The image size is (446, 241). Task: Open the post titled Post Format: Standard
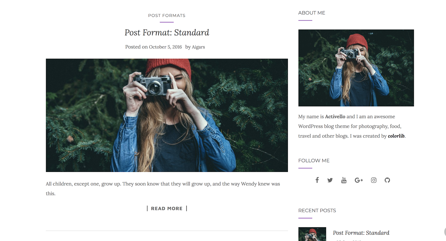tap(166, 33)
